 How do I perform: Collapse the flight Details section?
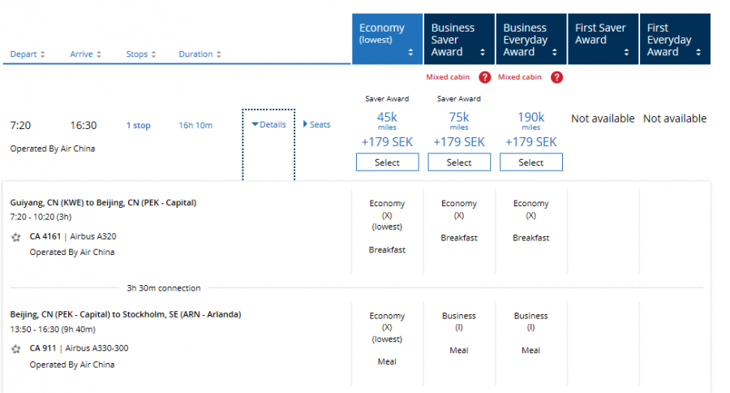[268, 125]
